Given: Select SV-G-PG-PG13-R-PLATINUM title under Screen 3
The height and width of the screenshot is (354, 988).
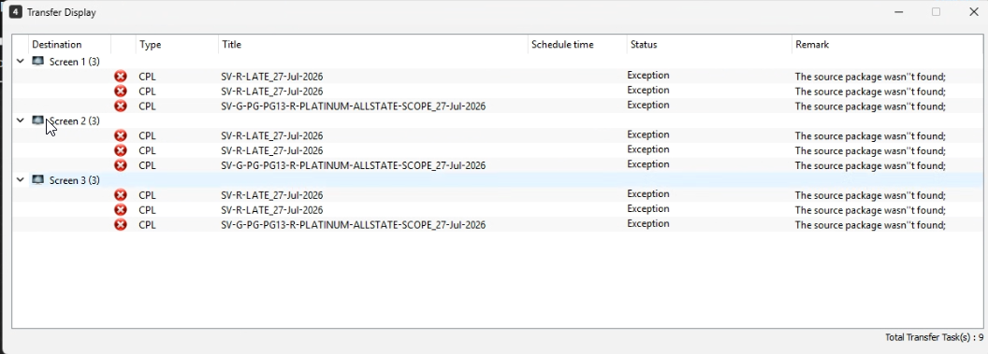Looking at the screenshot, I should point(354,224).
